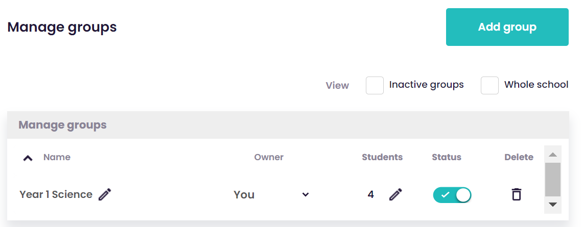Viewport: 583px width, 227px height.
Task: Click the pencil icon beside Year 1 Science
Action: click(105, 194)
